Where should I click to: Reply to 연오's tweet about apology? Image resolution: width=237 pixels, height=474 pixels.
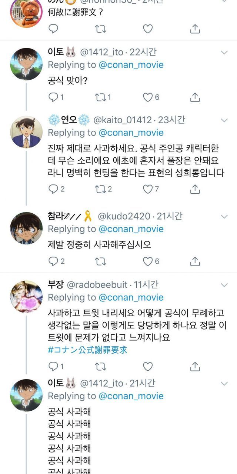coord(54,189)
